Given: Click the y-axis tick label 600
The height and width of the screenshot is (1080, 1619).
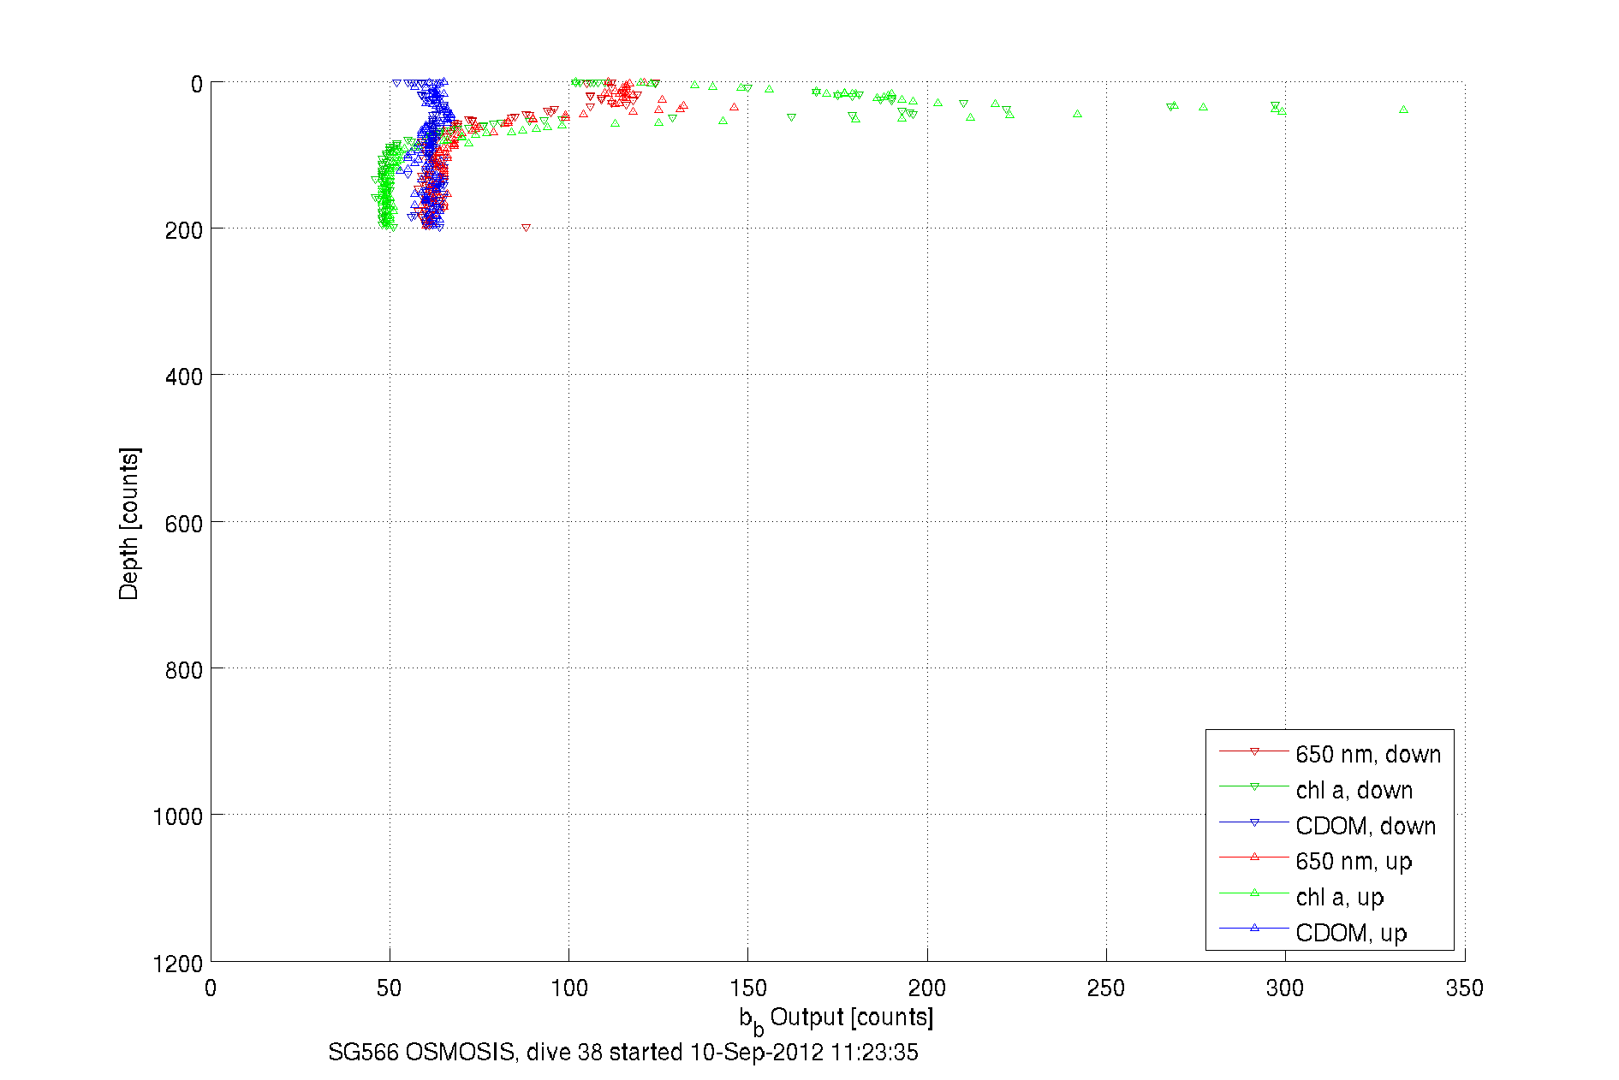Looking at the screenshot, I should click(x=184, y=524).
